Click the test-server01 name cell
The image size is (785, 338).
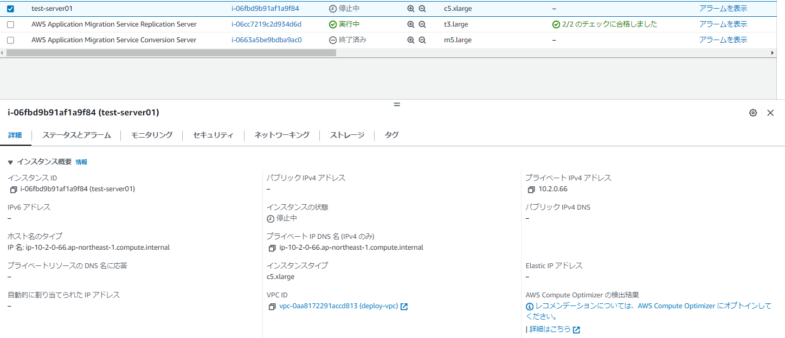point(52,9)
